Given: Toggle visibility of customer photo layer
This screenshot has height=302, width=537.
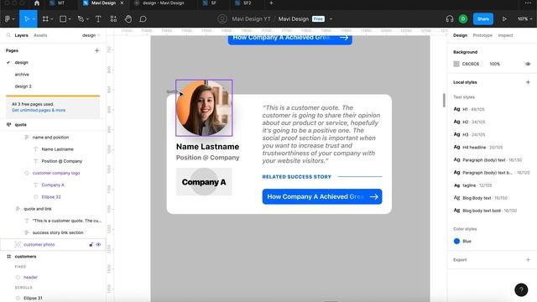Looking at the screenshot, I should point(98,244).
